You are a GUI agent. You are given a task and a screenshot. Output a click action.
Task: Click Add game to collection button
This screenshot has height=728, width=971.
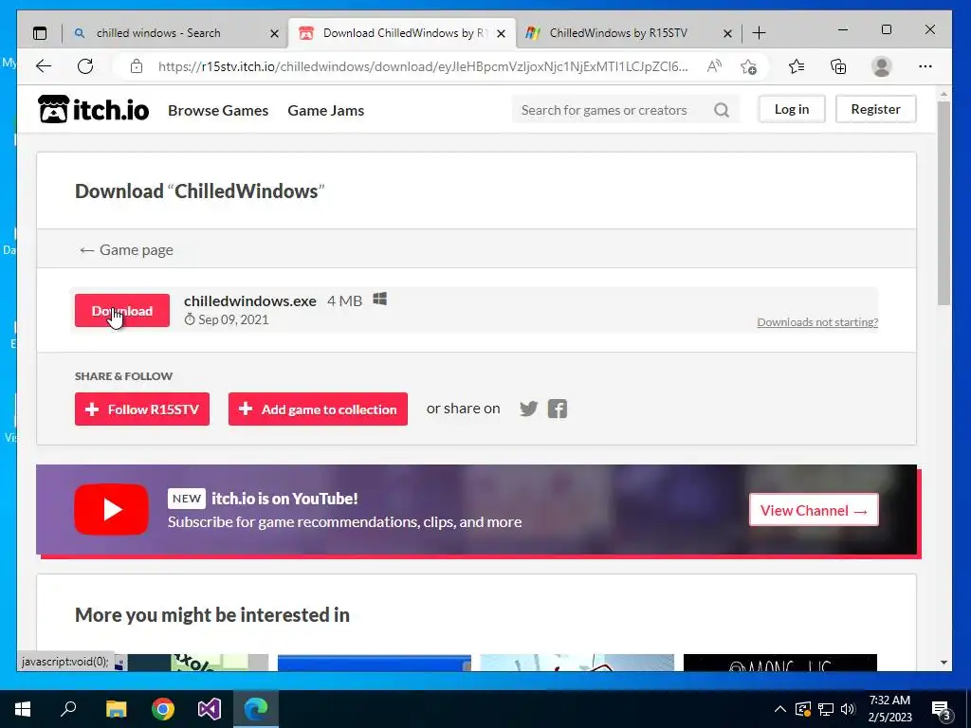[x=318, y=409]
